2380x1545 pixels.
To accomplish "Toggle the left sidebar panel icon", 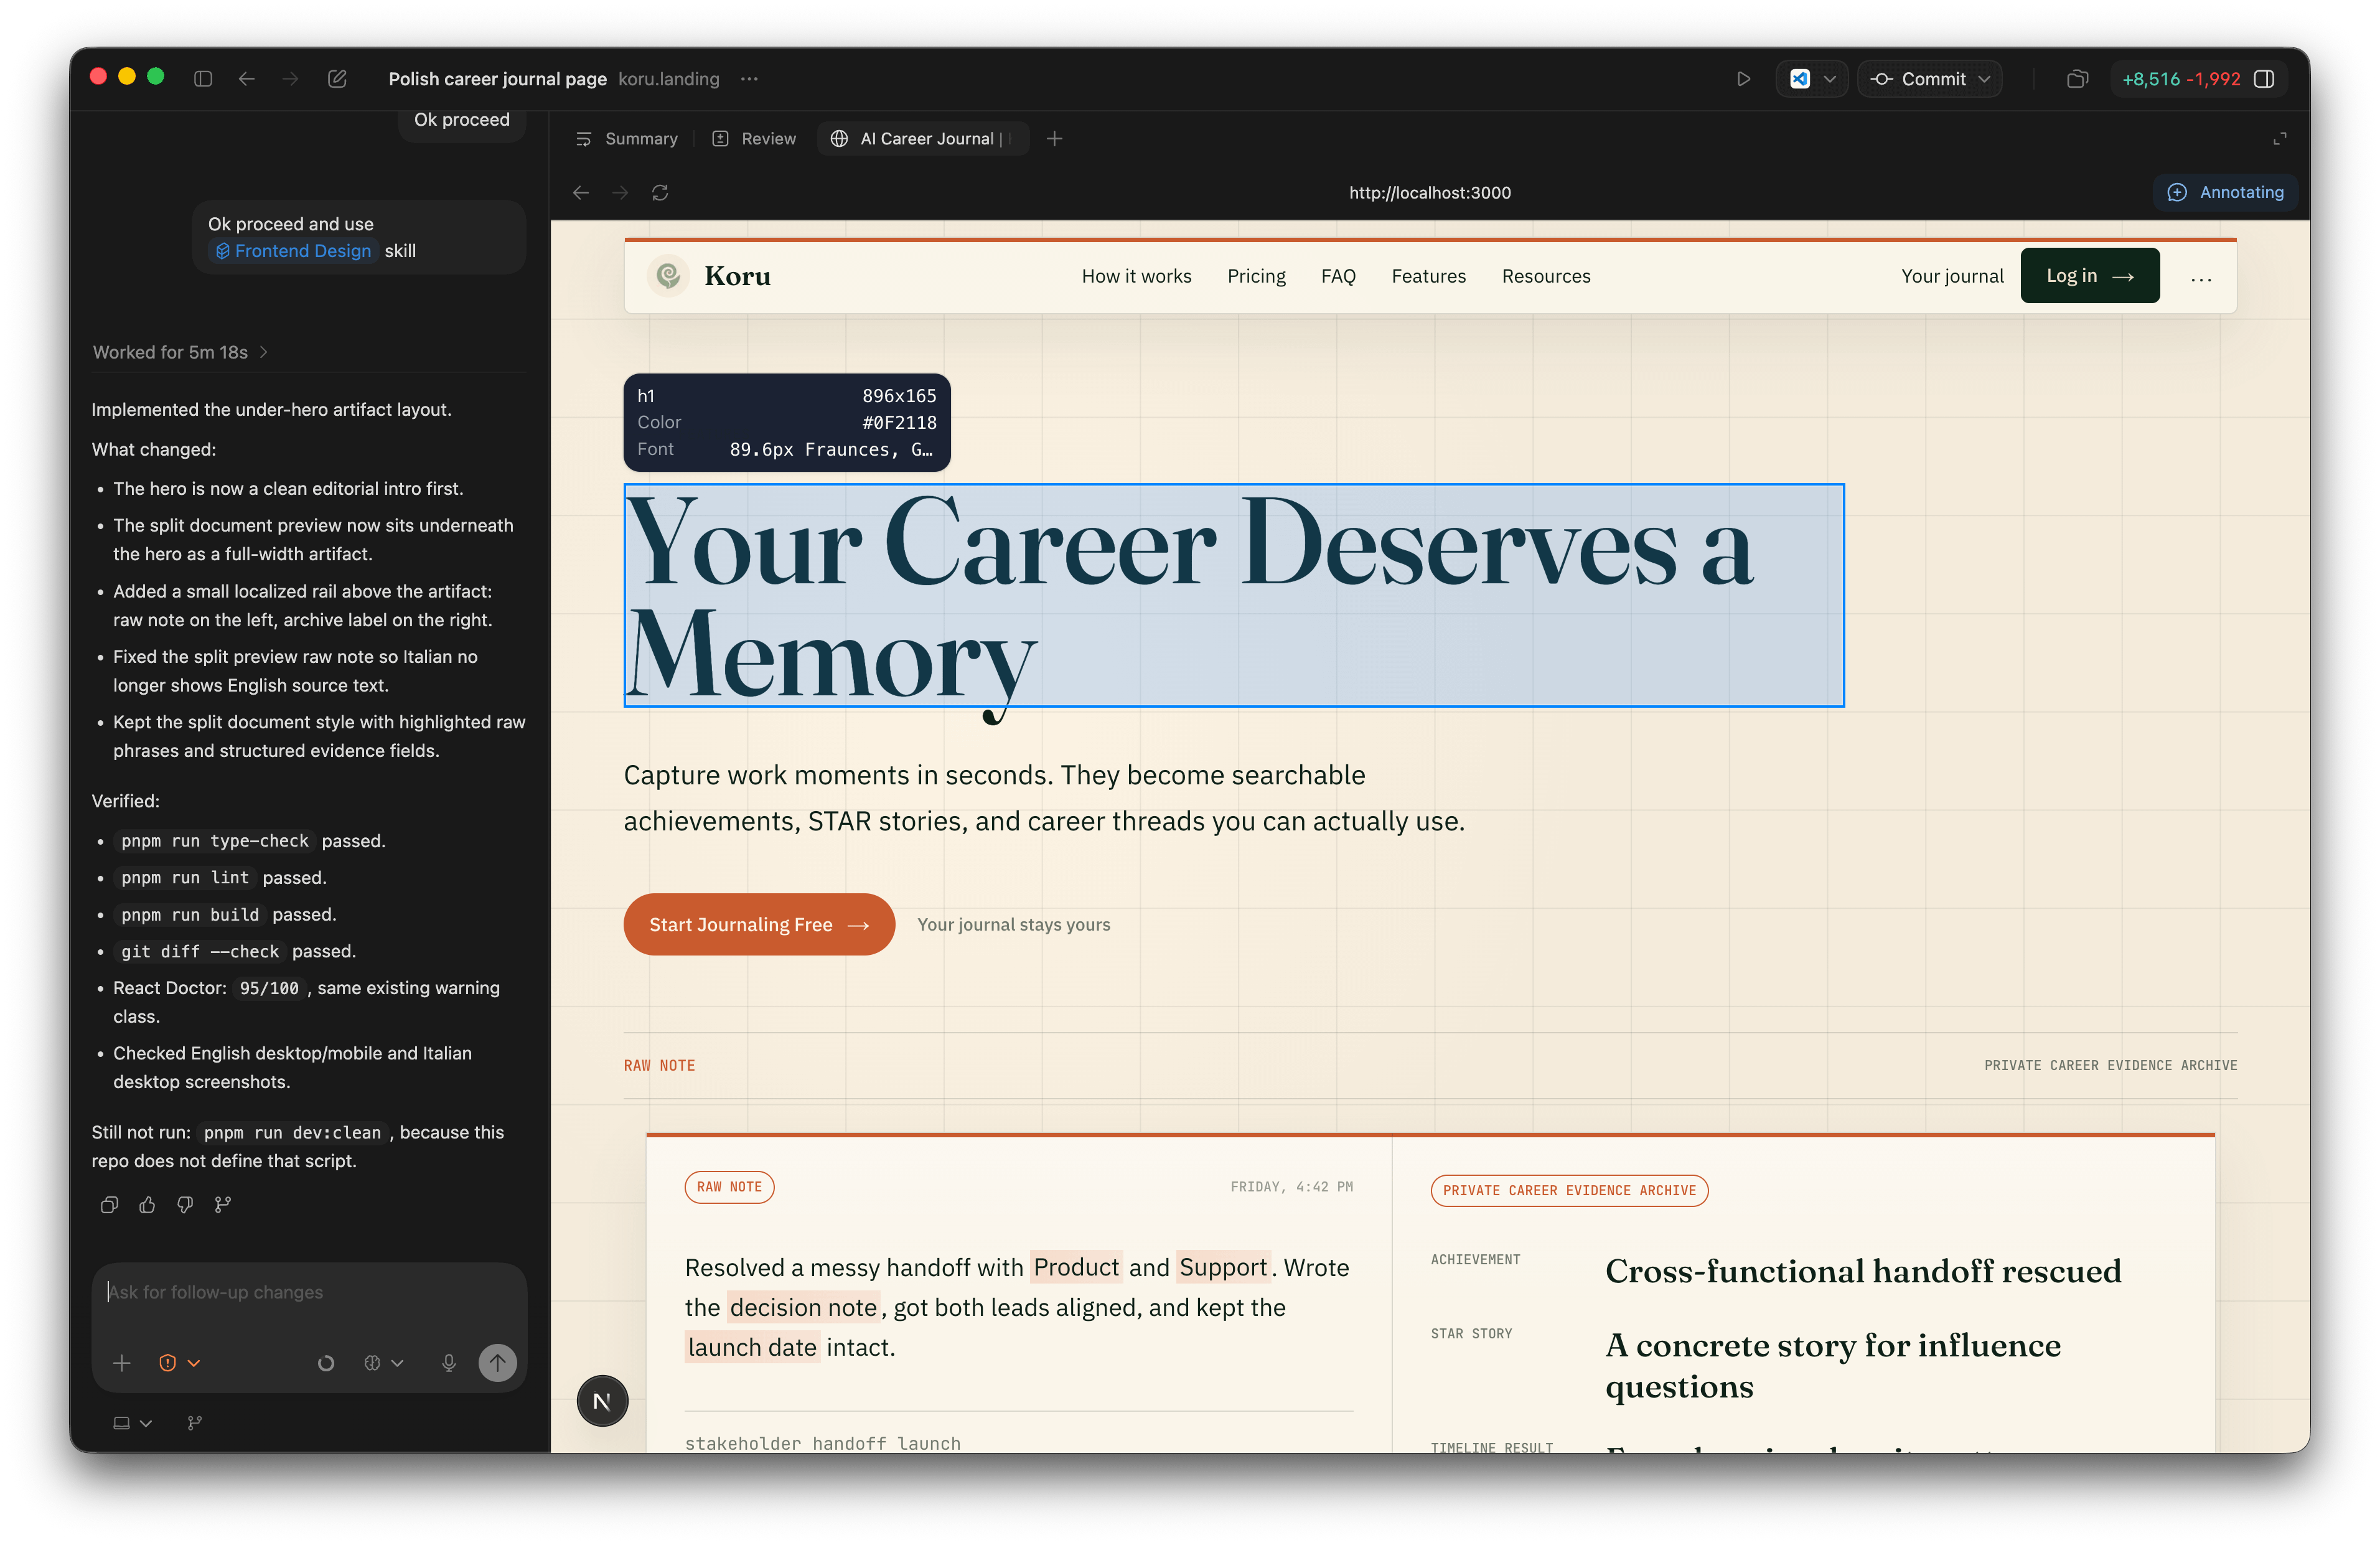I will click(x=203, y=79).
